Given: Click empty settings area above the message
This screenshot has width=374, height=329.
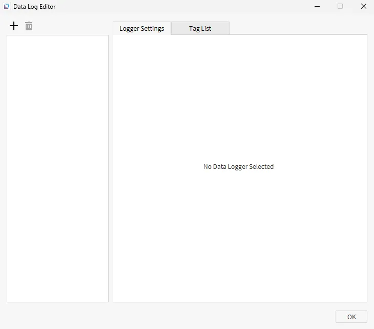Looking at the screenshot, I should tap(240, 98).
